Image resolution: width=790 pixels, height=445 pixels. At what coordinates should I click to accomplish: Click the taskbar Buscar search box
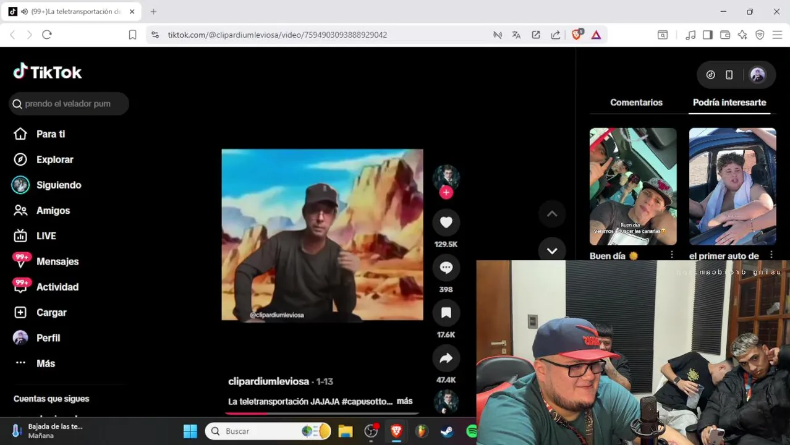[x=268, y=431]
